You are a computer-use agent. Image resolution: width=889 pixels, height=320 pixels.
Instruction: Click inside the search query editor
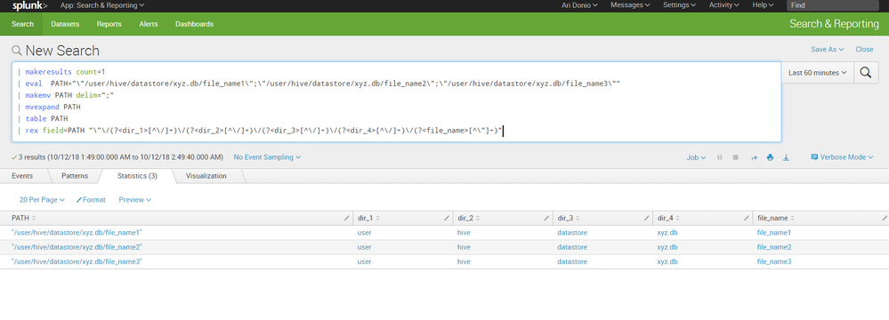pyautogui.click(x=396, y=102)
